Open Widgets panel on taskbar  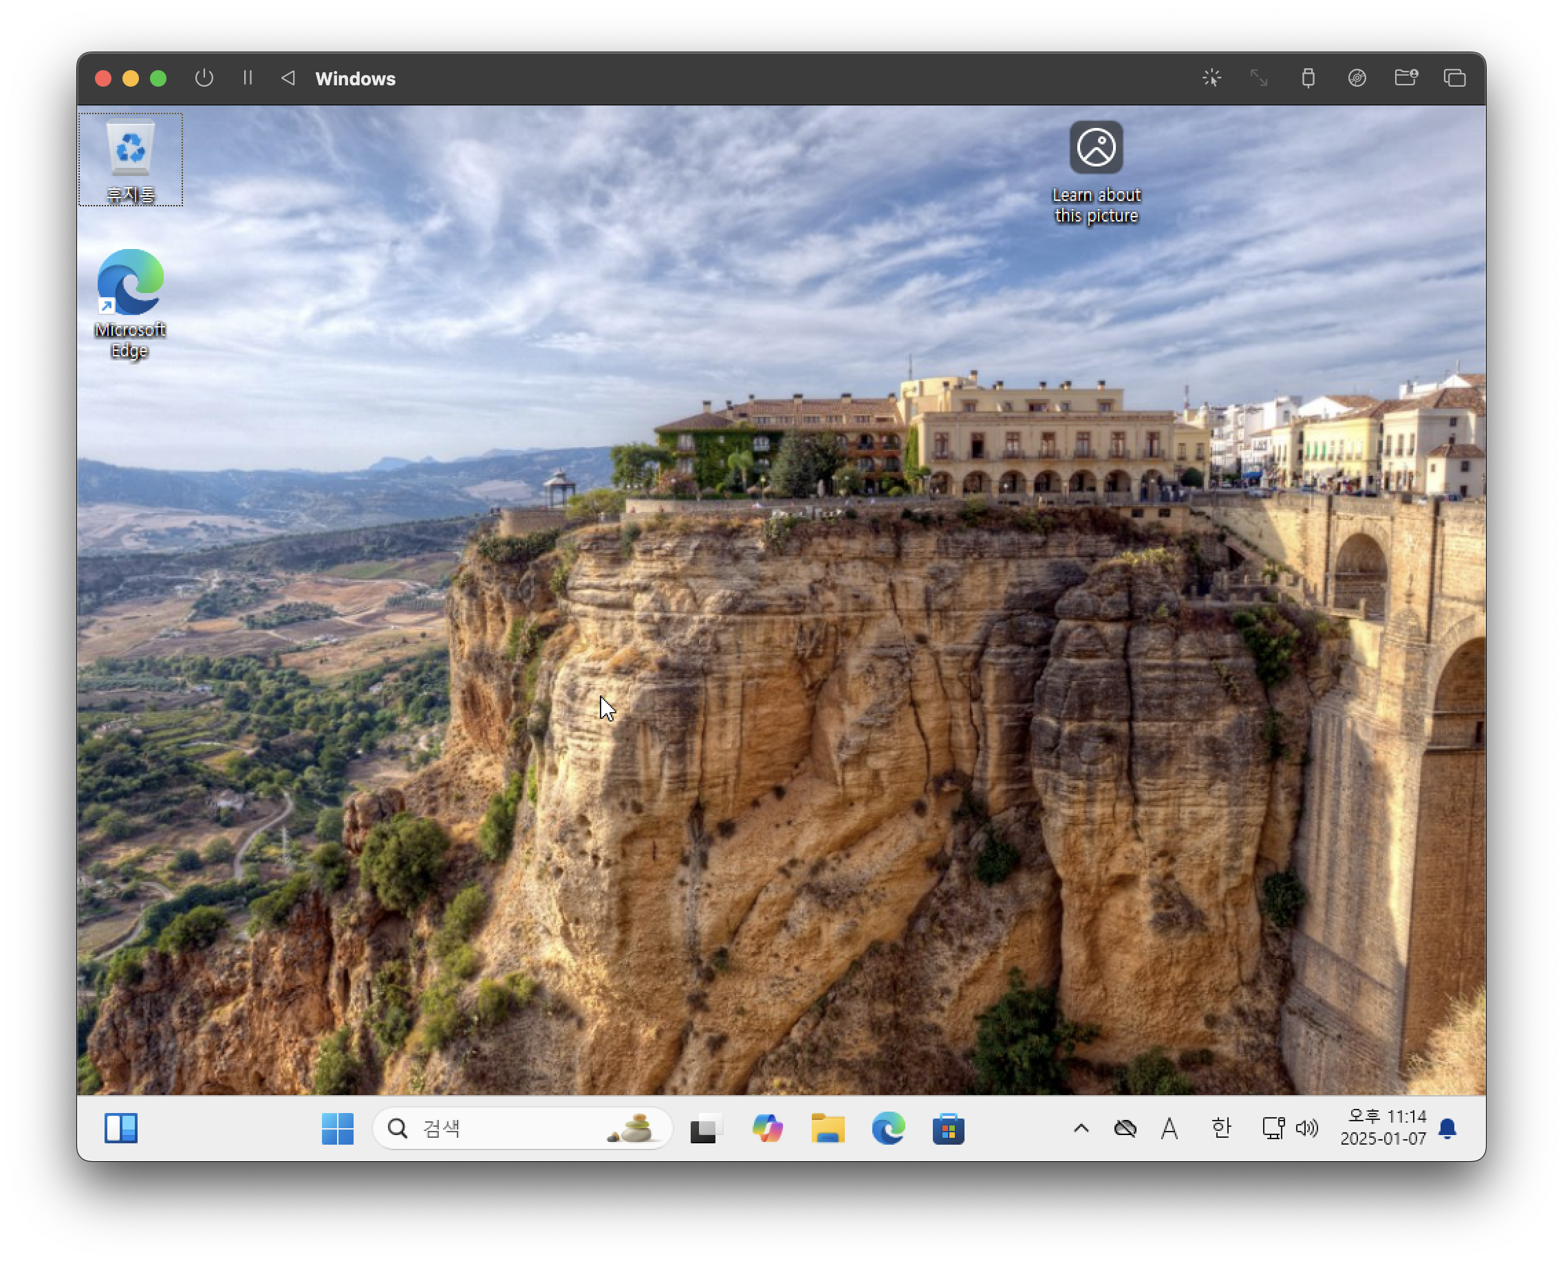121,1128
